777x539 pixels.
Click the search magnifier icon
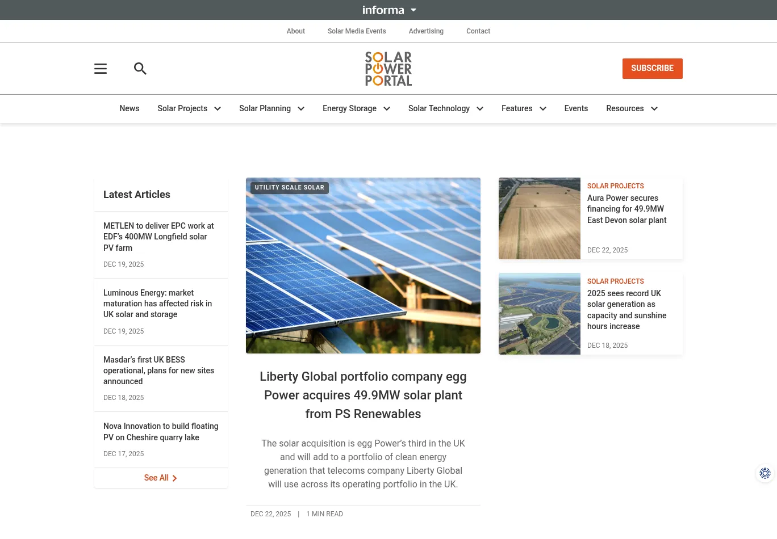click(x=140, y=69)
